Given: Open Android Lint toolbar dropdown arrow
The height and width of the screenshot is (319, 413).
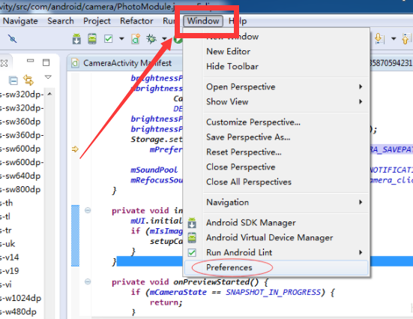Looking at the screenshot, I should coord(121,39).
